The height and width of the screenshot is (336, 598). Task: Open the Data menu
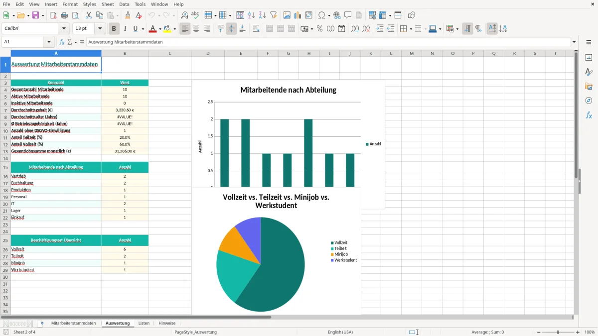[x=124, y=4]
